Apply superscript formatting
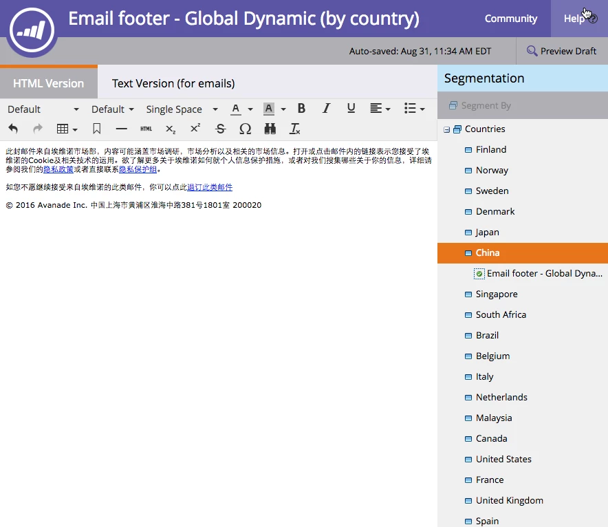The image size is (608, 527). [195, 128]
